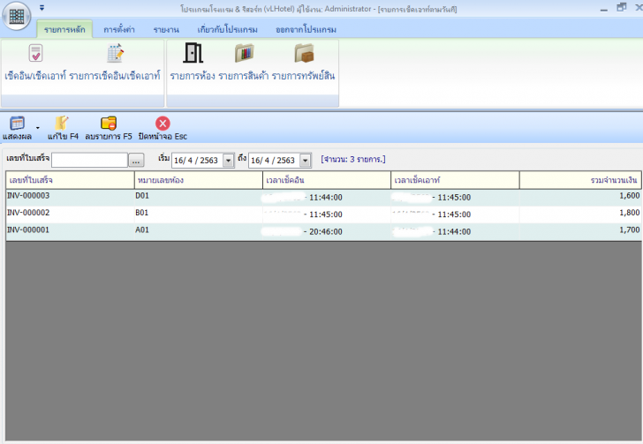This screenshot has width=643, height=444.
Task: Click the แสดงผล calendar icon
Action: (x=18, y=123)
